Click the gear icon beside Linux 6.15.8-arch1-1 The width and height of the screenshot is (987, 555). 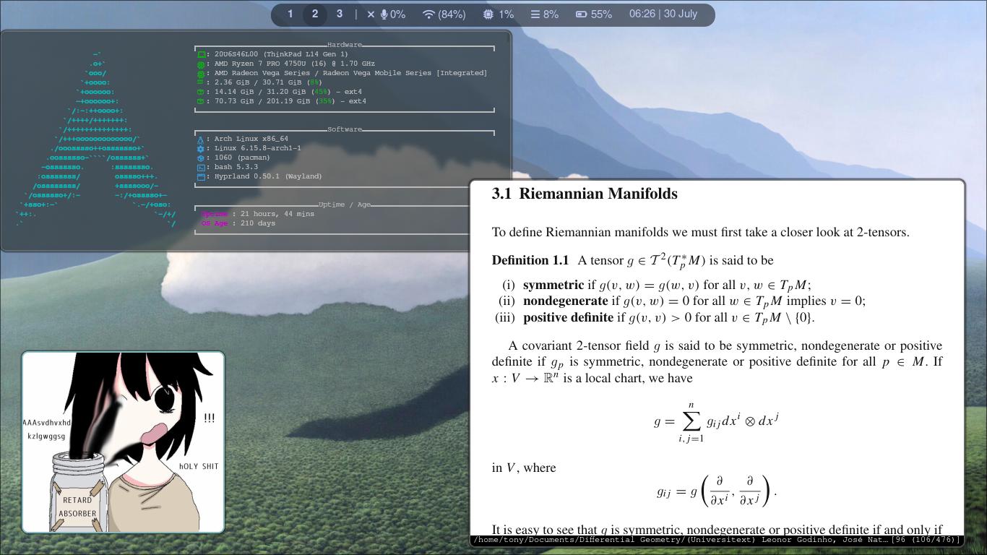click(201, 148)
